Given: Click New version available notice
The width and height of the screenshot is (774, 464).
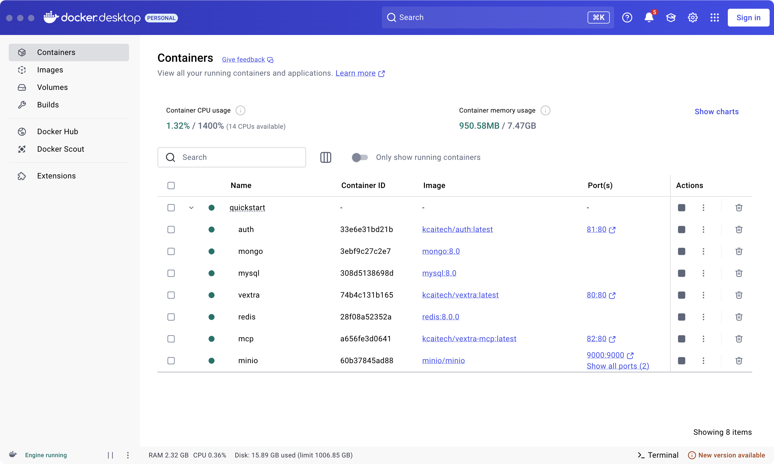Looking at the screenshot, I should (726, 455).
